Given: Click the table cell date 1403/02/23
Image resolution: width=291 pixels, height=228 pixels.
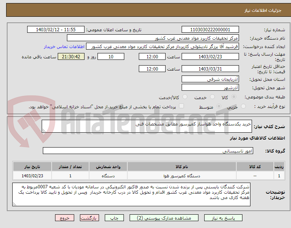Looking at the screenshot, I should (32, 176).
